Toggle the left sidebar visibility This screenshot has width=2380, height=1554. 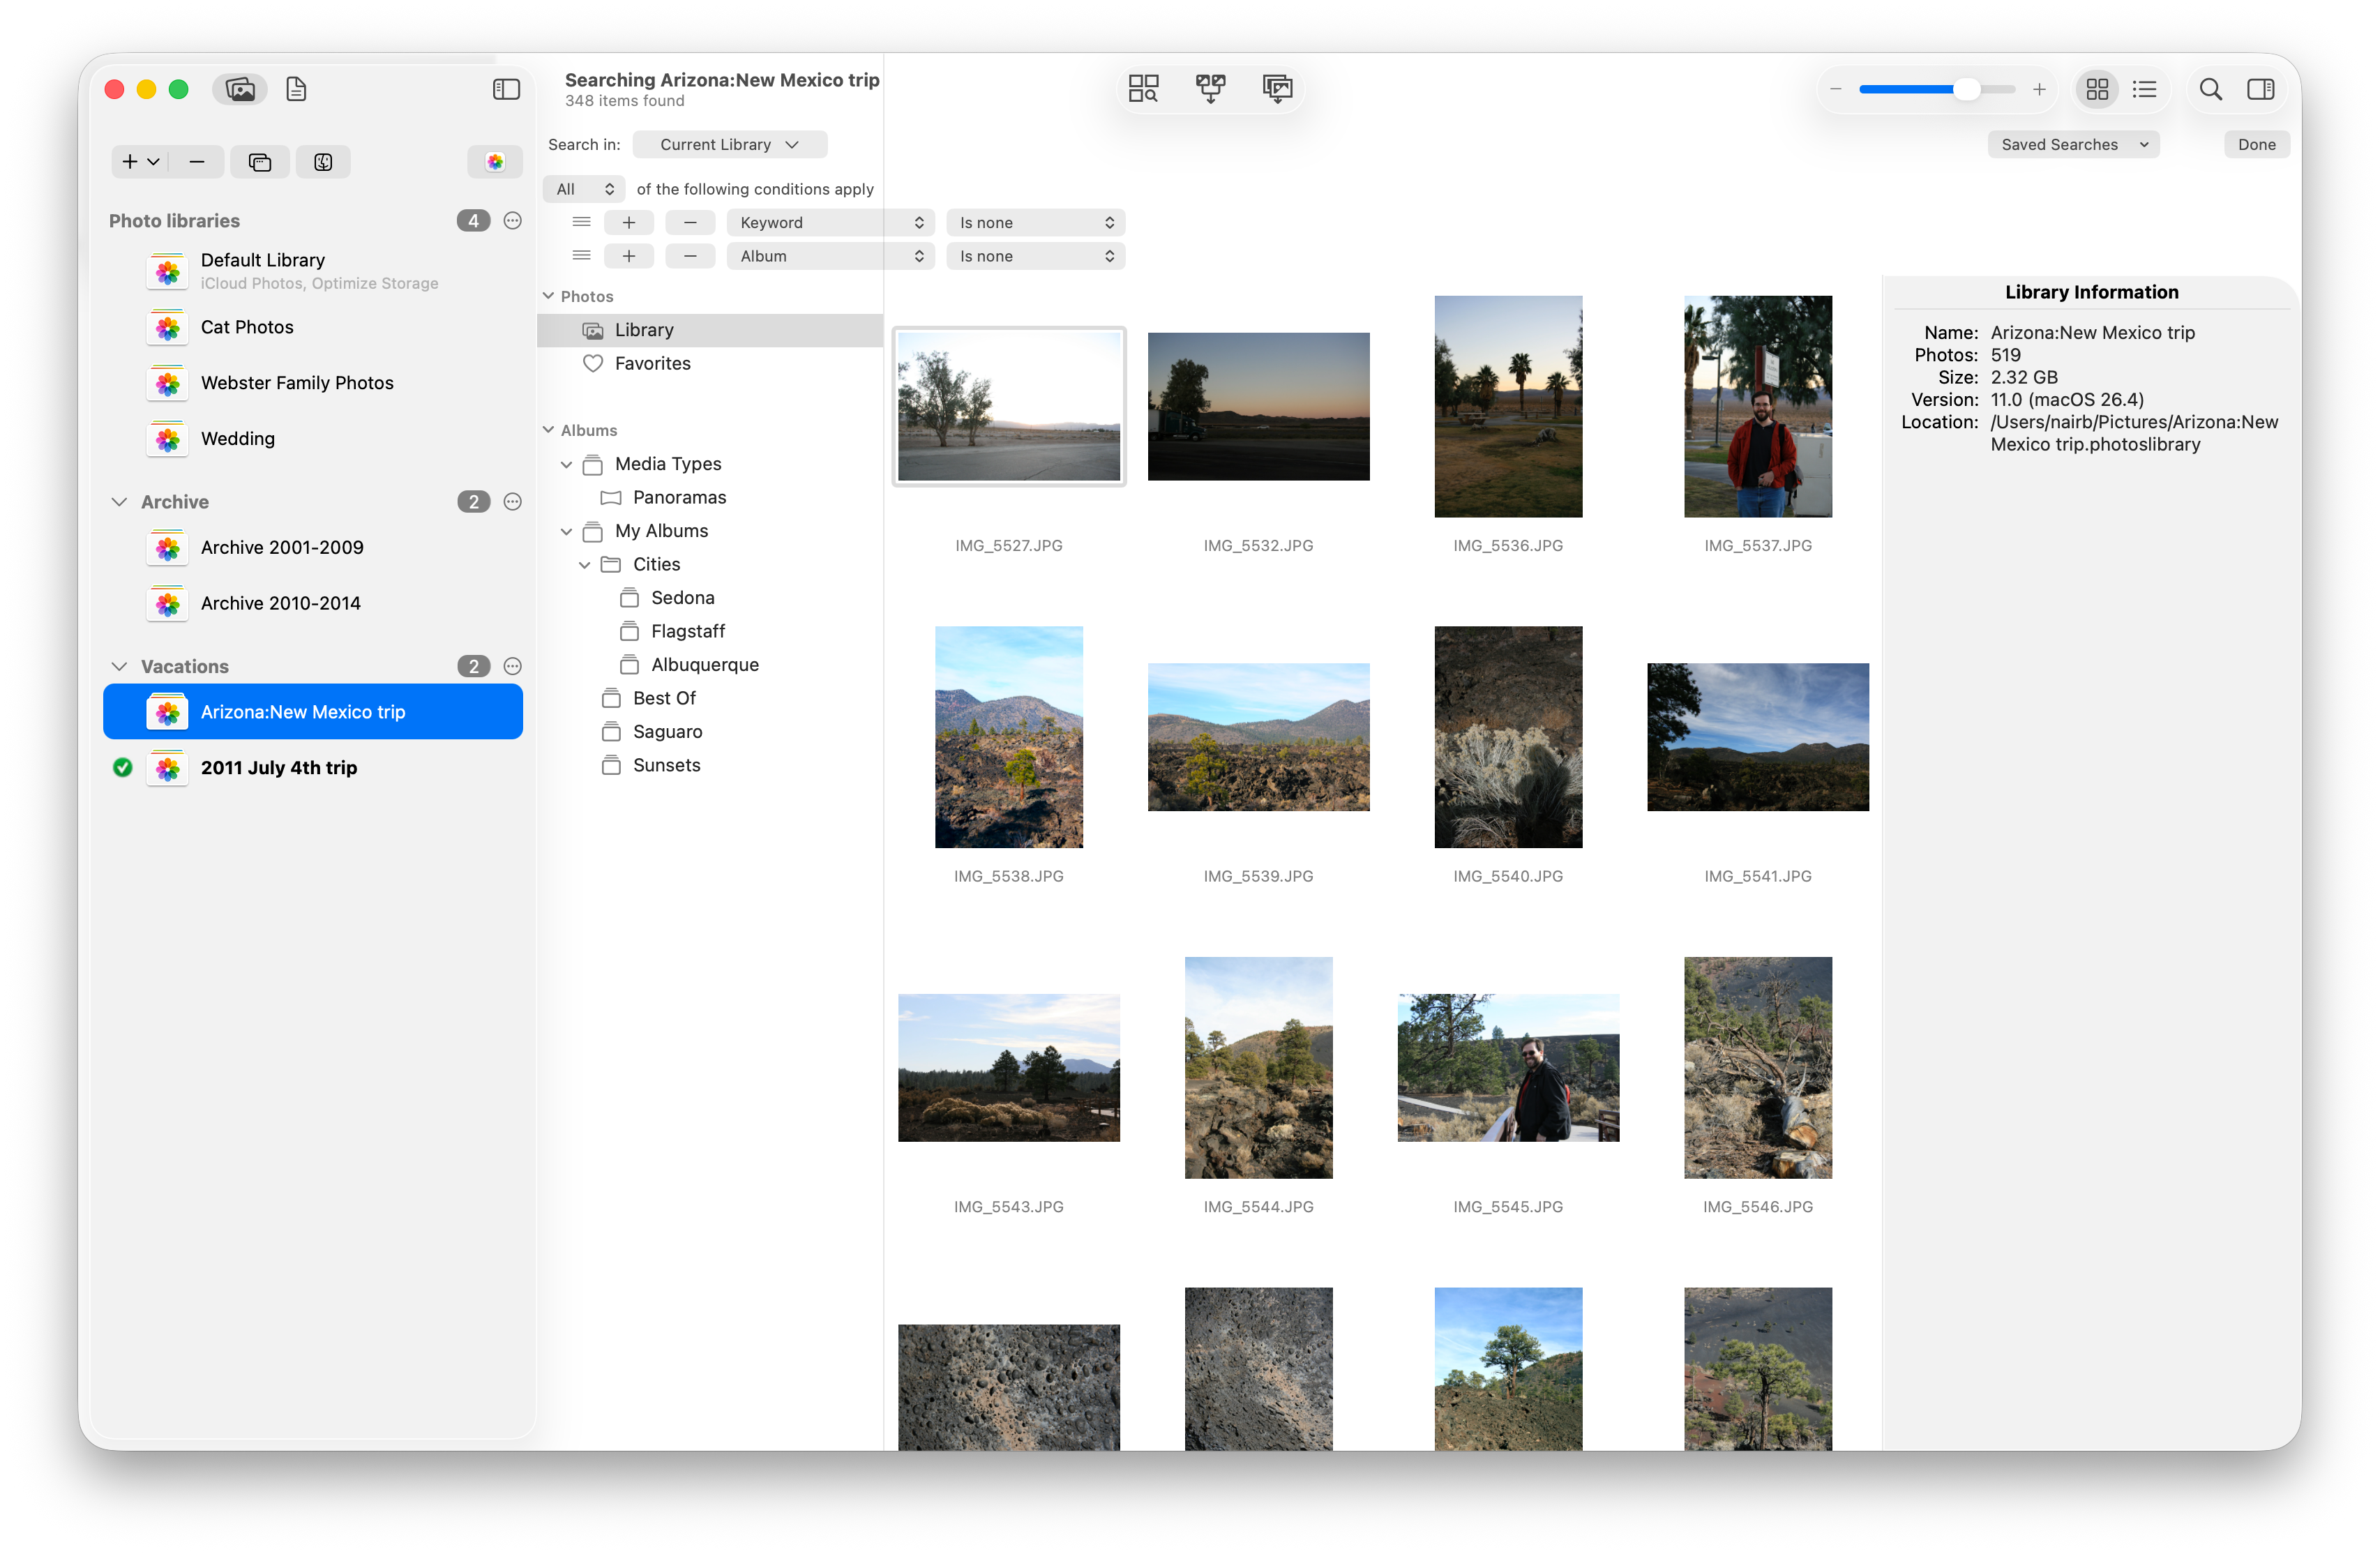(x=506, y=90)
